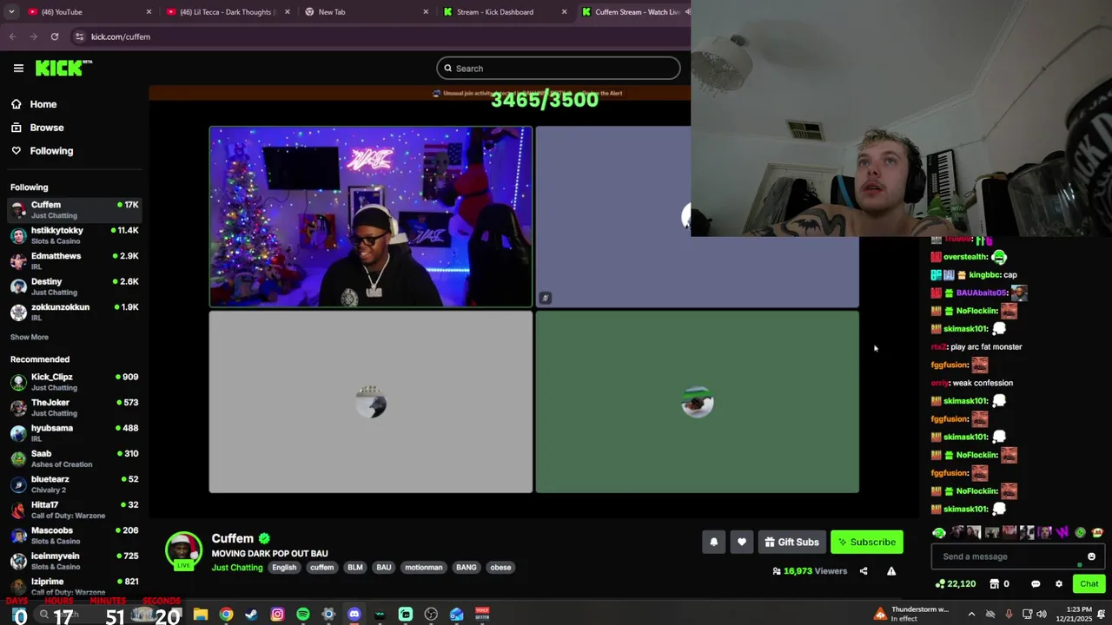
Task: Open the emoji picker in message box
Action: coord(1092,556)
